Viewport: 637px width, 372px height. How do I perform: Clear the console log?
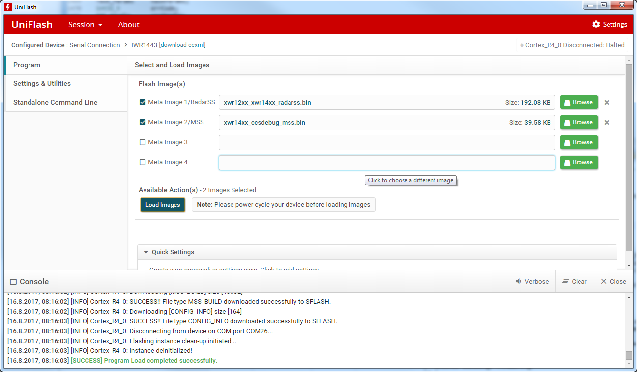pyautogui.click(x=575, y=281)
